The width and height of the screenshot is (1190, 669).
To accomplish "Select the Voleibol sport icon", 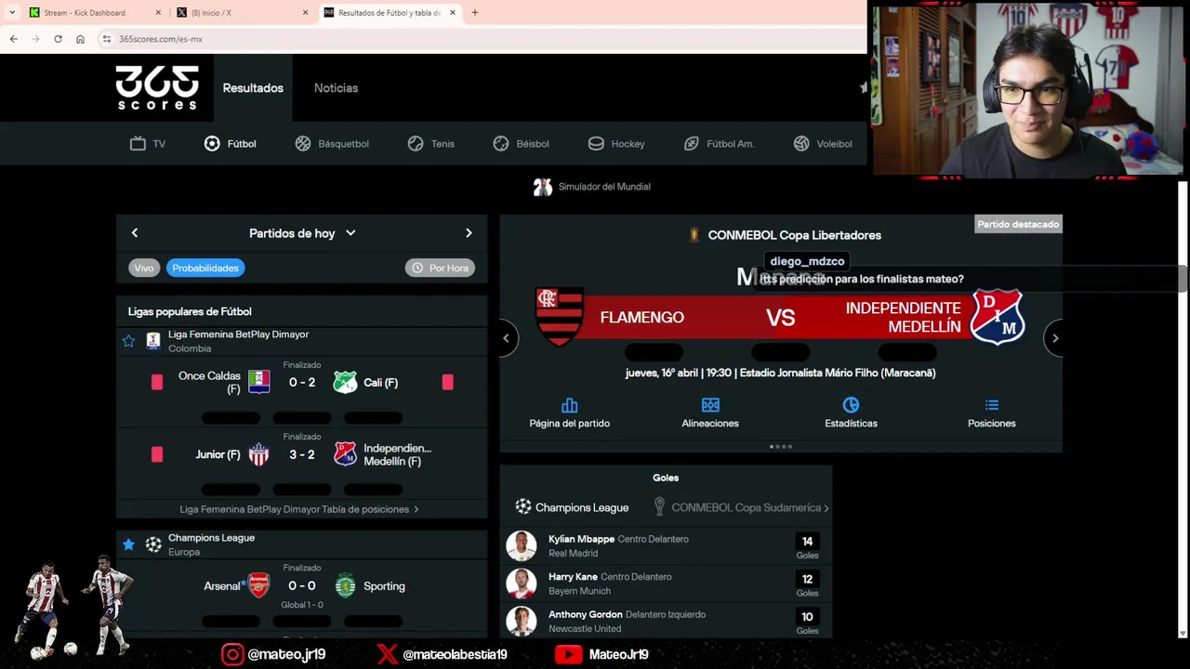I will point(801,143).
